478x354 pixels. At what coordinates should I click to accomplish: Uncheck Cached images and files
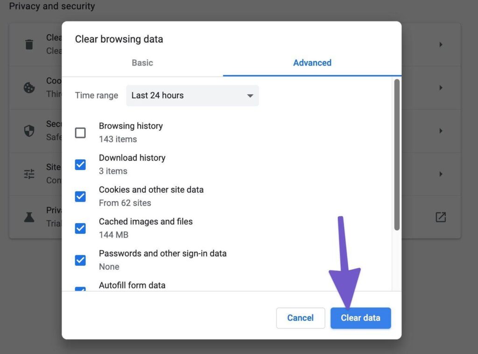click(80, 228)
